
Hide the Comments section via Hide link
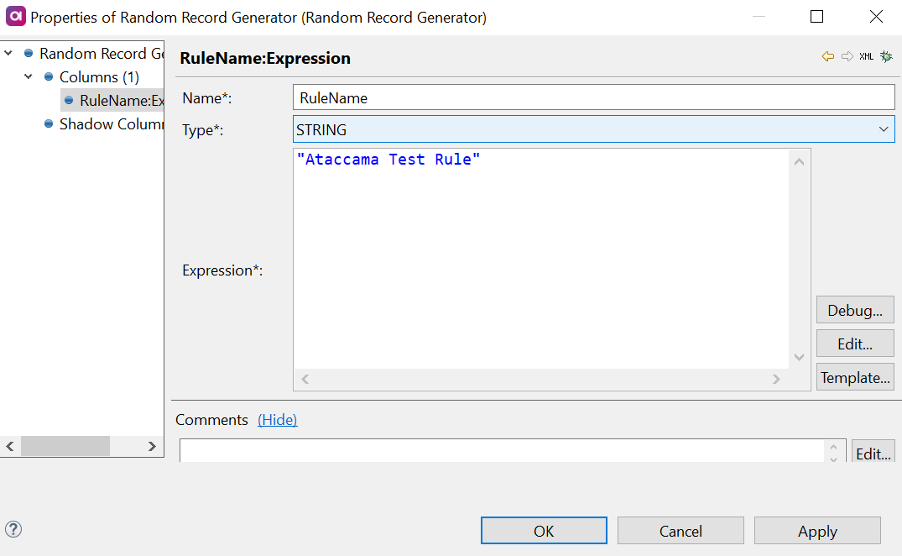277,420
